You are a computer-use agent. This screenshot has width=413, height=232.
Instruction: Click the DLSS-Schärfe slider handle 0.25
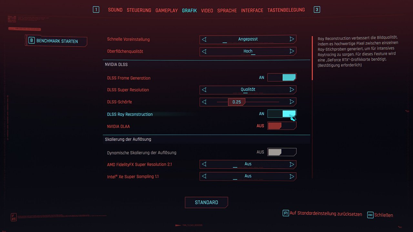(237, 102)
